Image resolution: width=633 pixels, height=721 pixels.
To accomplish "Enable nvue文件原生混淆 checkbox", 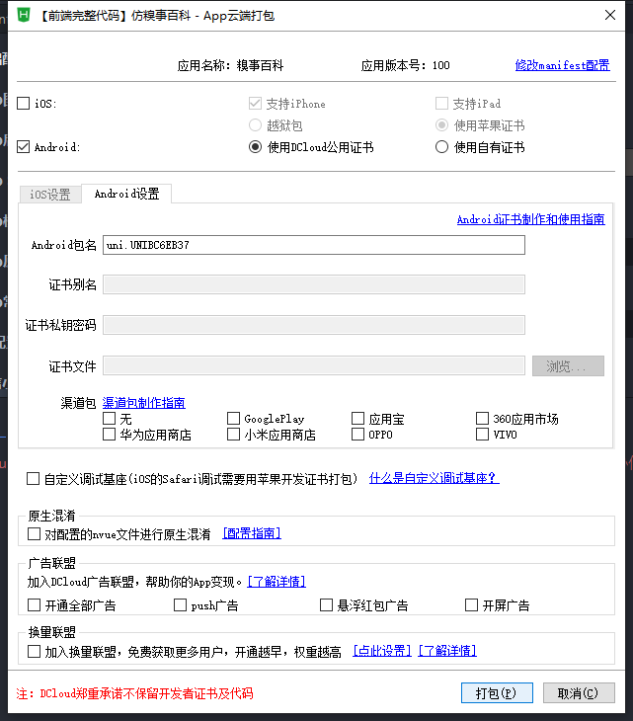I will click(34, 534).
